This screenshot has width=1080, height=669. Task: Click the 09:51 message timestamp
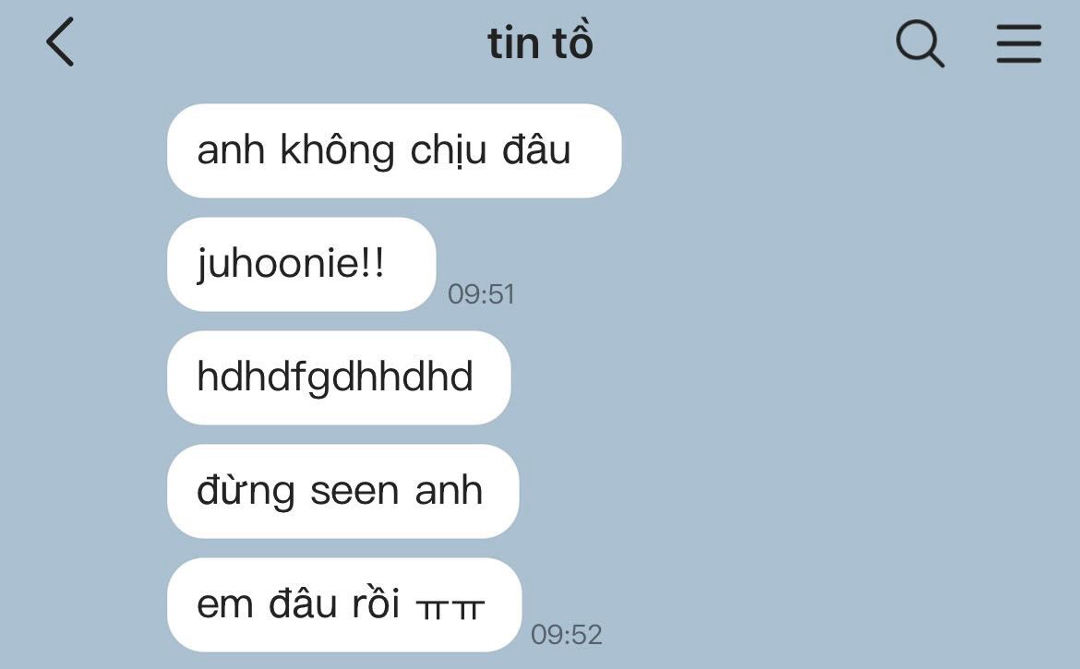click(x=481, y=293)
